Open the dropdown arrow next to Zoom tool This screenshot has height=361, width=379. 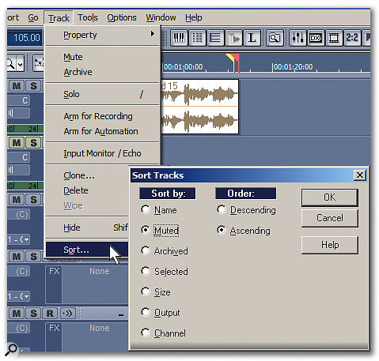[21, 64]
